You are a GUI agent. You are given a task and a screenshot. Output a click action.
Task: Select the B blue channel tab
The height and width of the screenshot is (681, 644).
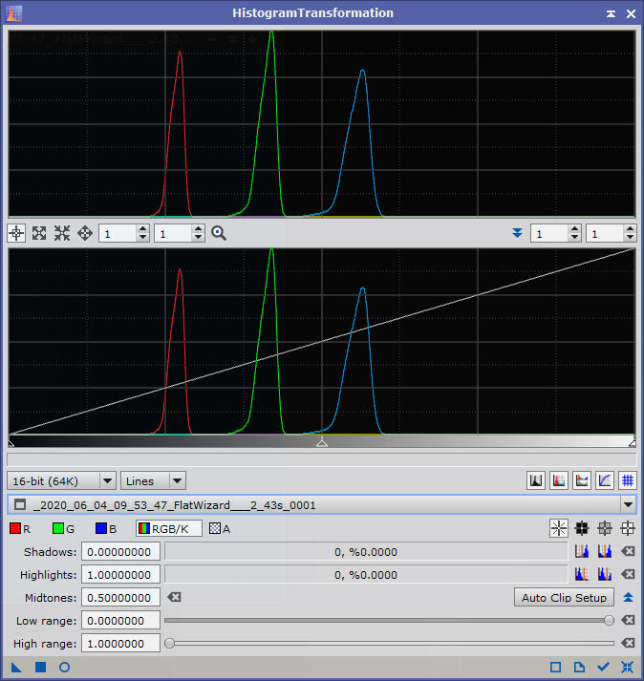[x=106, y=528]
